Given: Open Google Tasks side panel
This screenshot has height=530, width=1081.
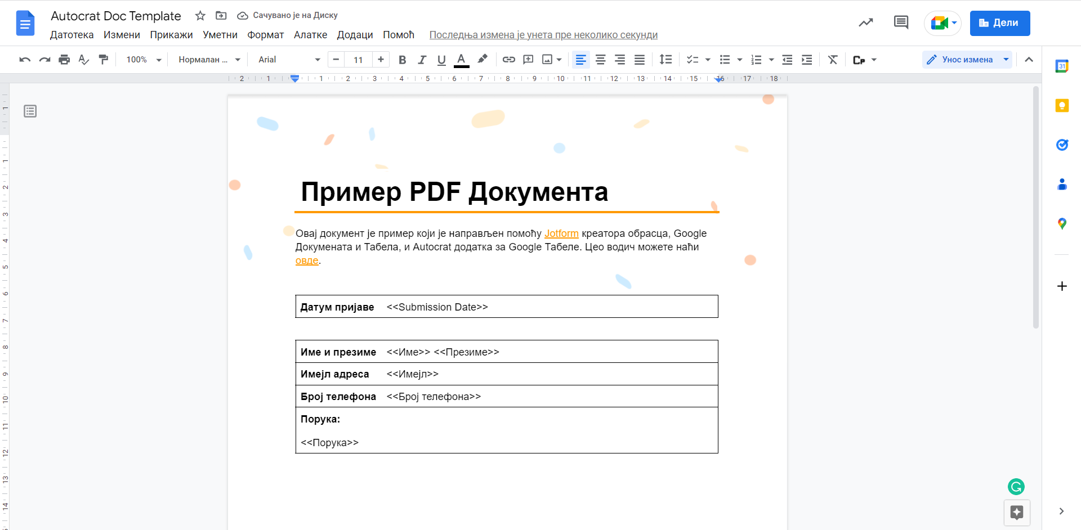Looking at the screenshot, I should point(1062,145).
